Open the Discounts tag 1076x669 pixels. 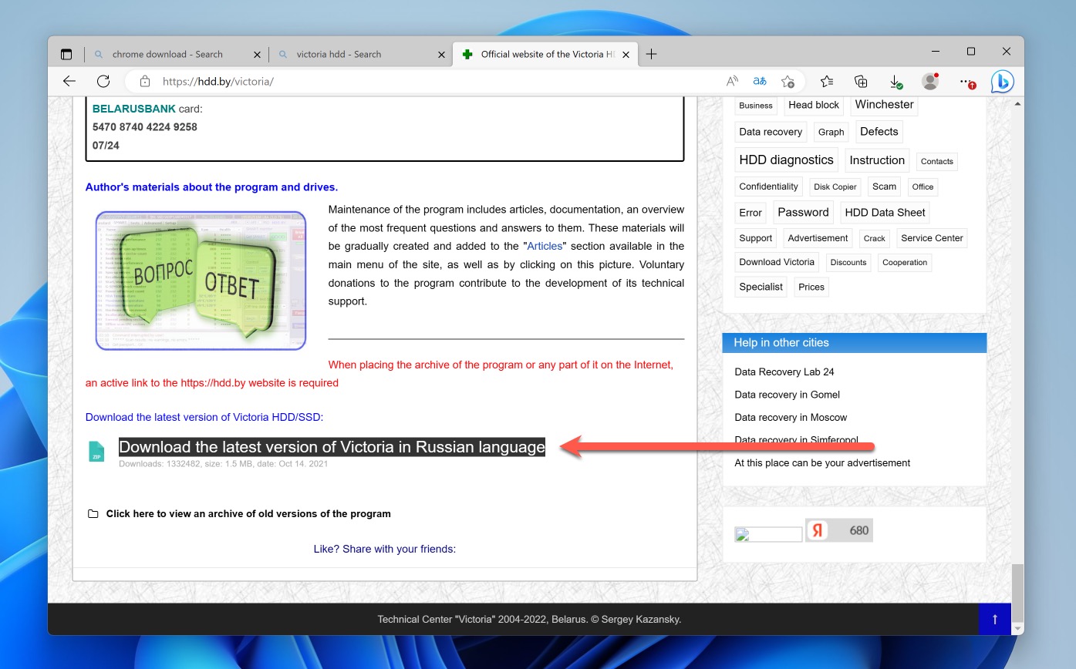[x=848, y=263]
